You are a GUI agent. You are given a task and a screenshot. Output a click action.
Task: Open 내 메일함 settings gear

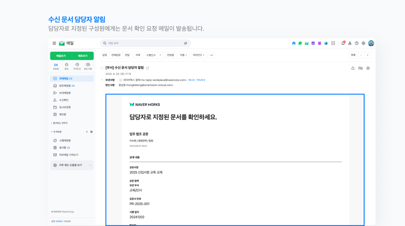[x=91, y=132]
